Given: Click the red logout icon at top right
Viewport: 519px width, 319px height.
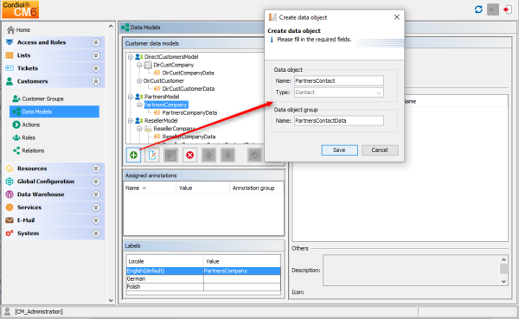Looking at the screenshot, I should click(507, 10).
